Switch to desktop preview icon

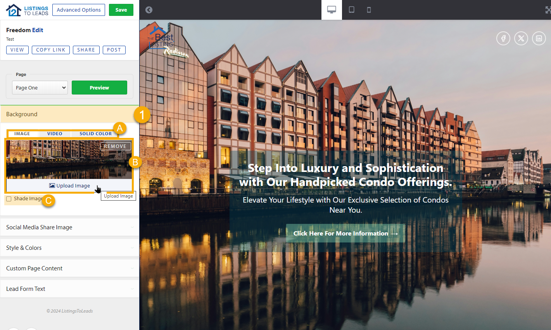(x=332, y=10)
